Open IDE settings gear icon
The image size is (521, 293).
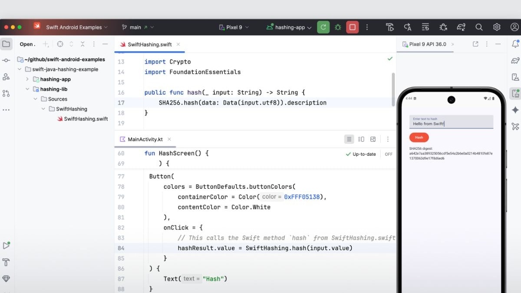[497, 27]
